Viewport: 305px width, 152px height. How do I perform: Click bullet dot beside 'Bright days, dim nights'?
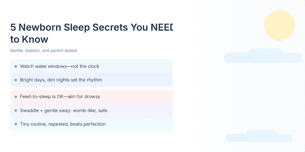(16, 80)
